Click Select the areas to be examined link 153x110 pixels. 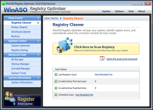coord(122,59)
